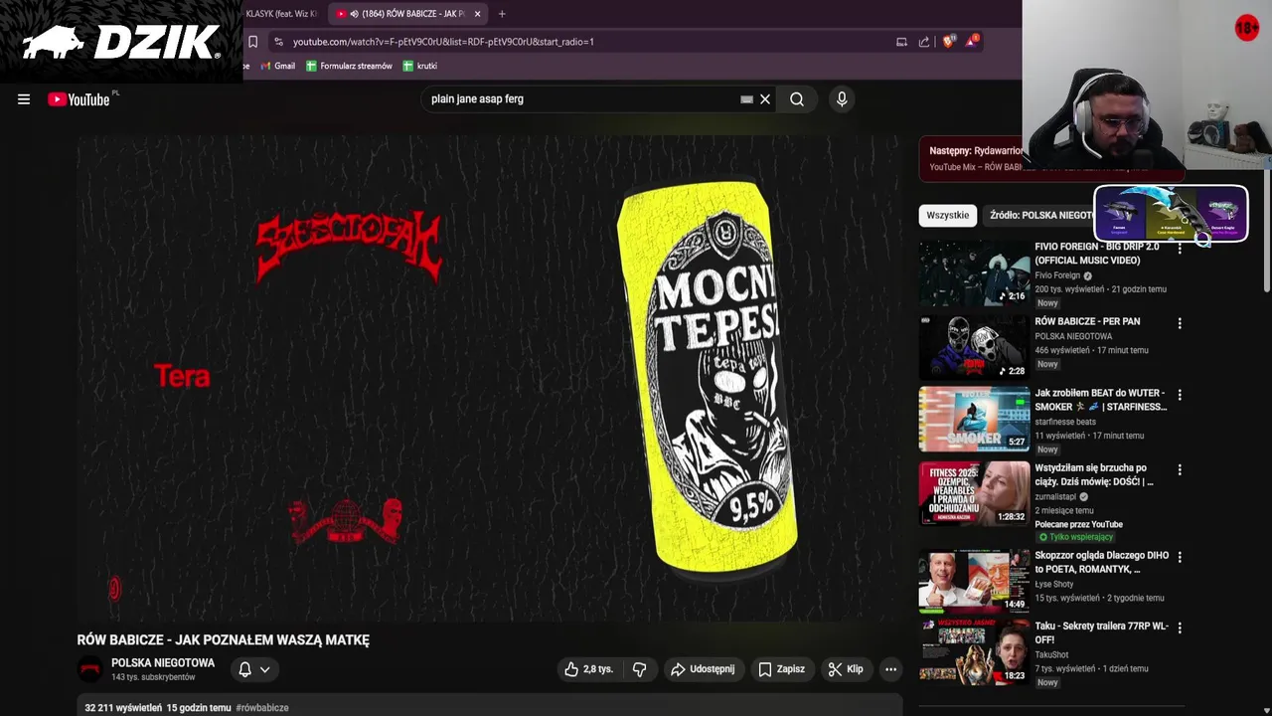
Task: Open a new browser tab with plus
Action: tap(502, 14)
